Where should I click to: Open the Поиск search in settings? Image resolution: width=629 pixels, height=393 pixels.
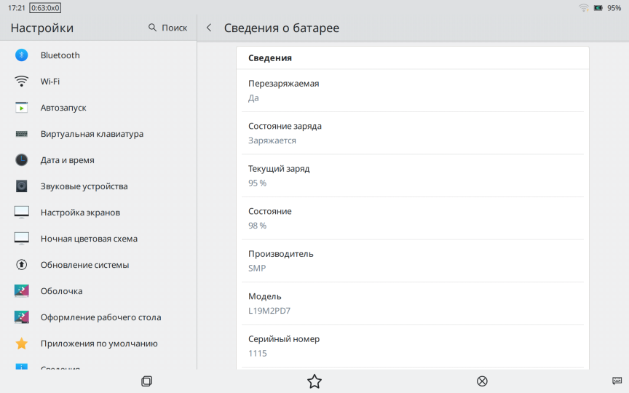(x=167, y=28)
